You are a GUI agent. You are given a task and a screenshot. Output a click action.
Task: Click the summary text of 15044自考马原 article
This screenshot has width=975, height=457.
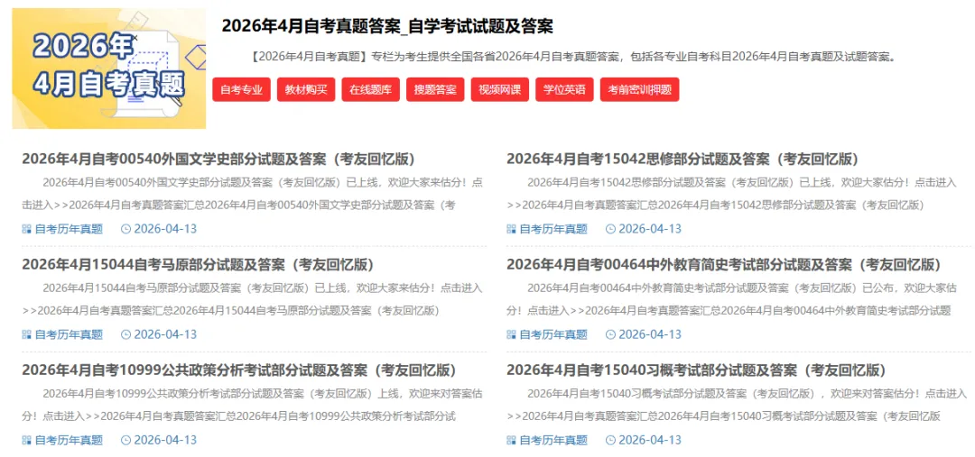click(x=253, y=299)
